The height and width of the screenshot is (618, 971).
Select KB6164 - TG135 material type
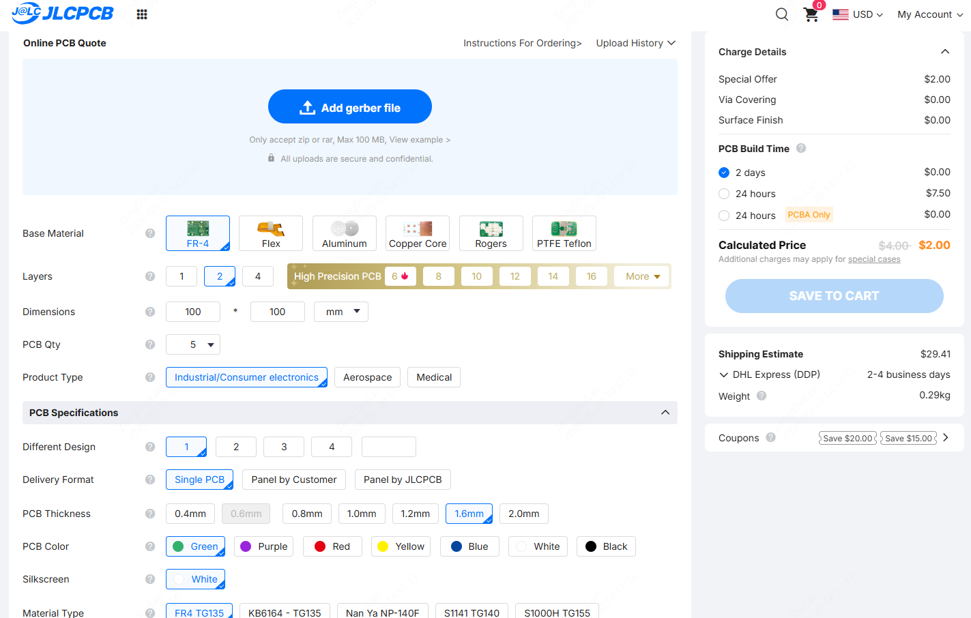coord(285,612)
